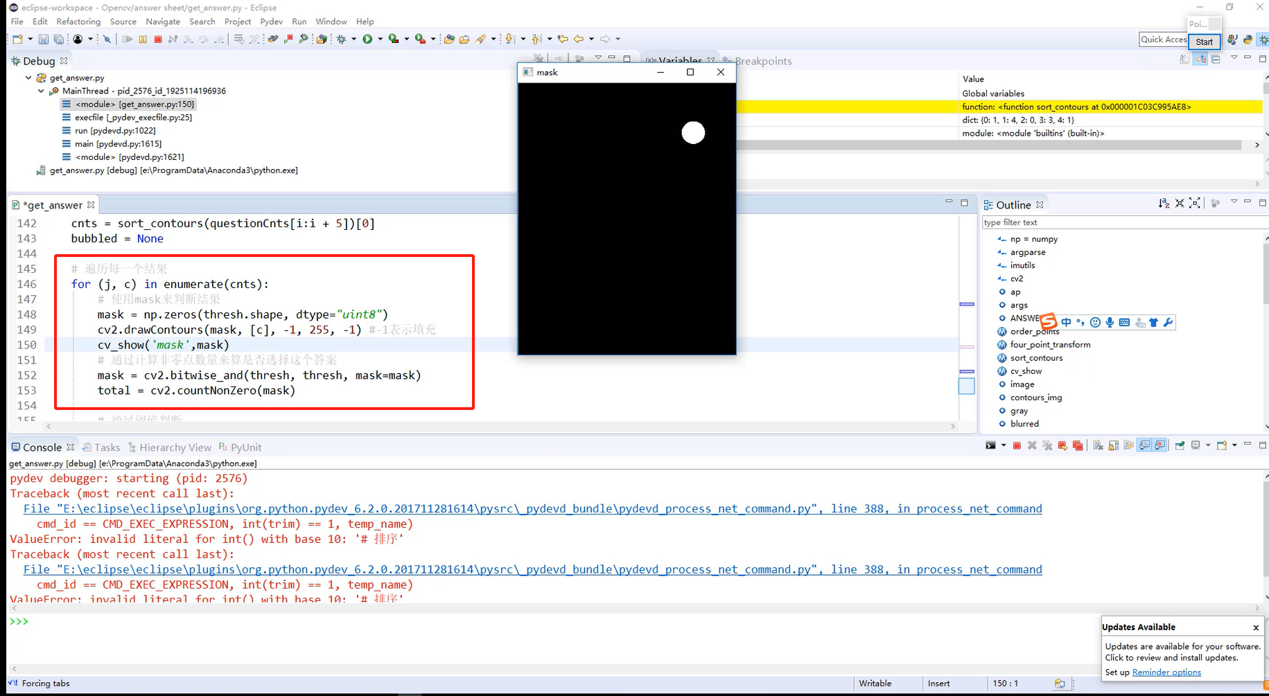This screenshot has width=1269, height=696.
Task: Toggle Show Logical Structure in Variables view
Action: pos(1200,60)
